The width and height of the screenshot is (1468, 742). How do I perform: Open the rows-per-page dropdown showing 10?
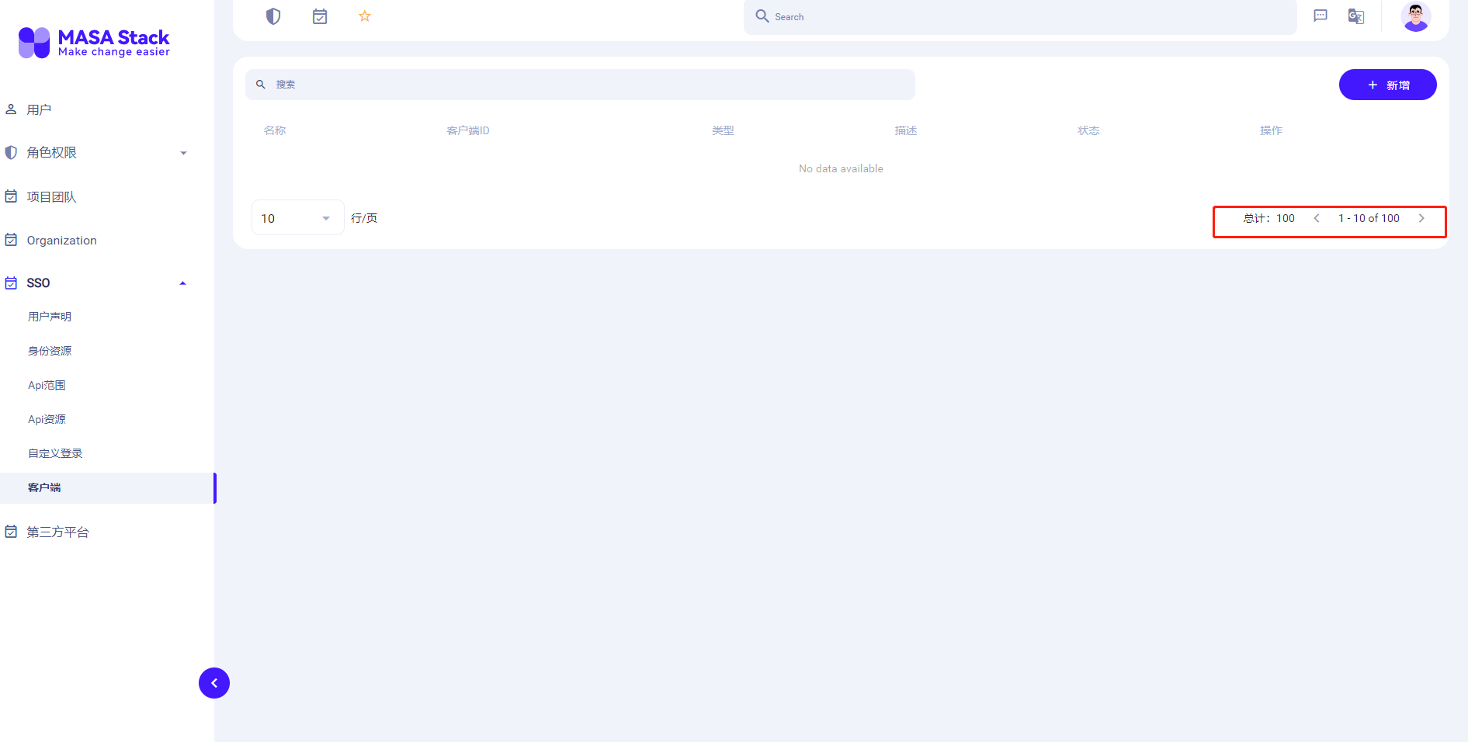click(x=297, y=217)
